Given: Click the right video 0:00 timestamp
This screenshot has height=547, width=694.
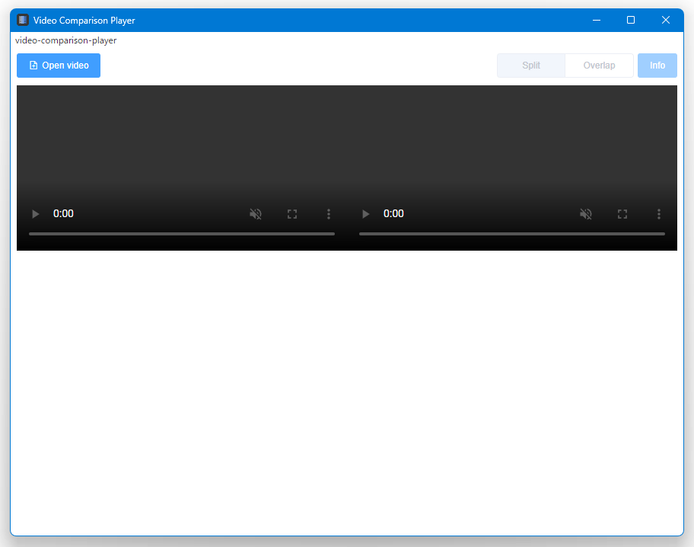Looking at the screenshot, I should 393,213.
